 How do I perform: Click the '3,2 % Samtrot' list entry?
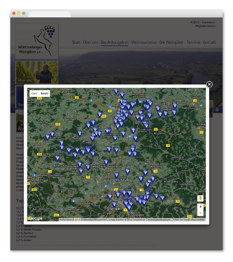pyautogui.click(x=25, y=233)
